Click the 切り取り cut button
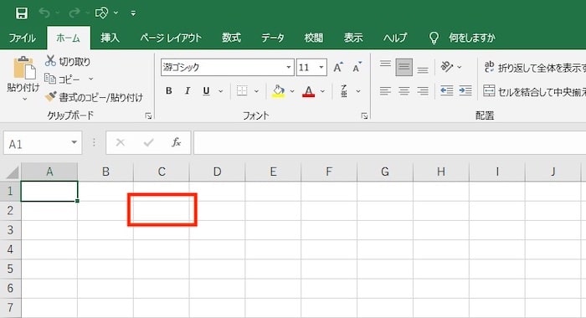 click(68, 61)
